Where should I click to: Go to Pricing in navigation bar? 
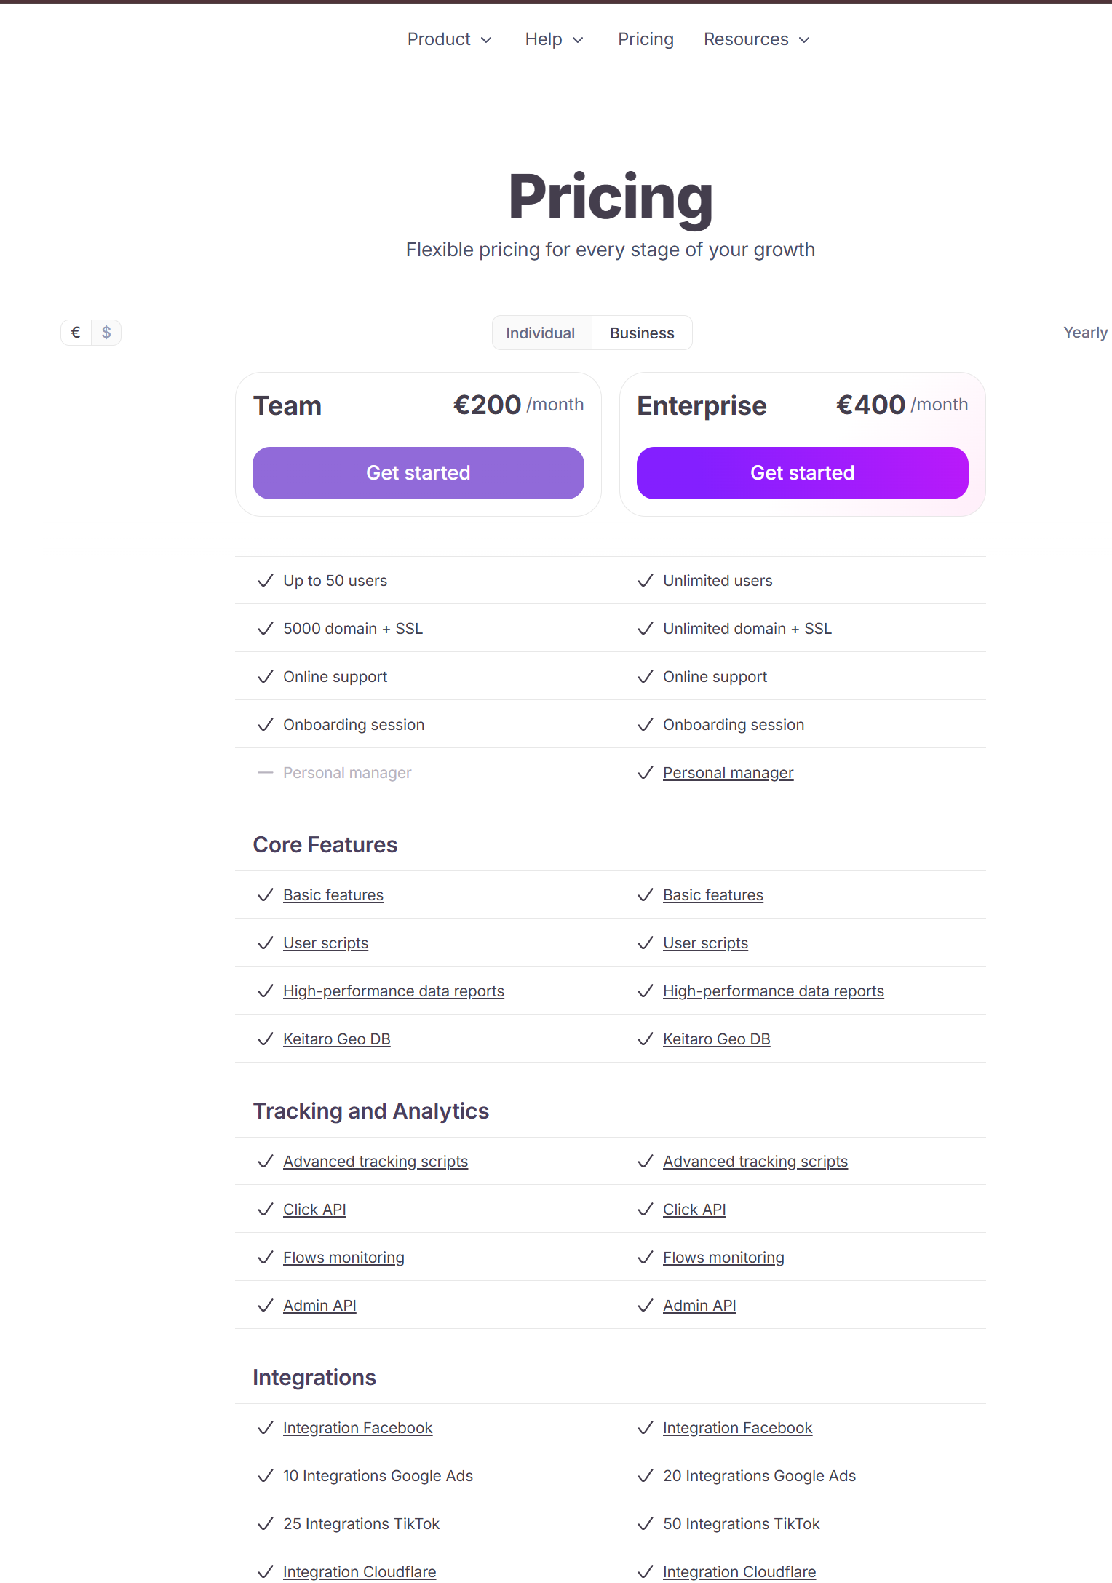coord(646,39)
